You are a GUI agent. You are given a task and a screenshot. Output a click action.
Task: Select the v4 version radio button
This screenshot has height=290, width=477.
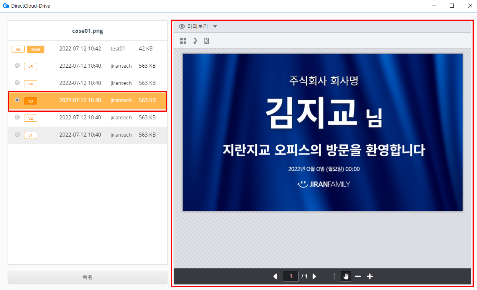click(x=17, y=83)
